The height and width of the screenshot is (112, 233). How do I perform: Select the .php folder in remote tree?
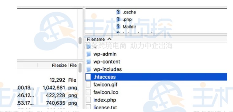127,19
